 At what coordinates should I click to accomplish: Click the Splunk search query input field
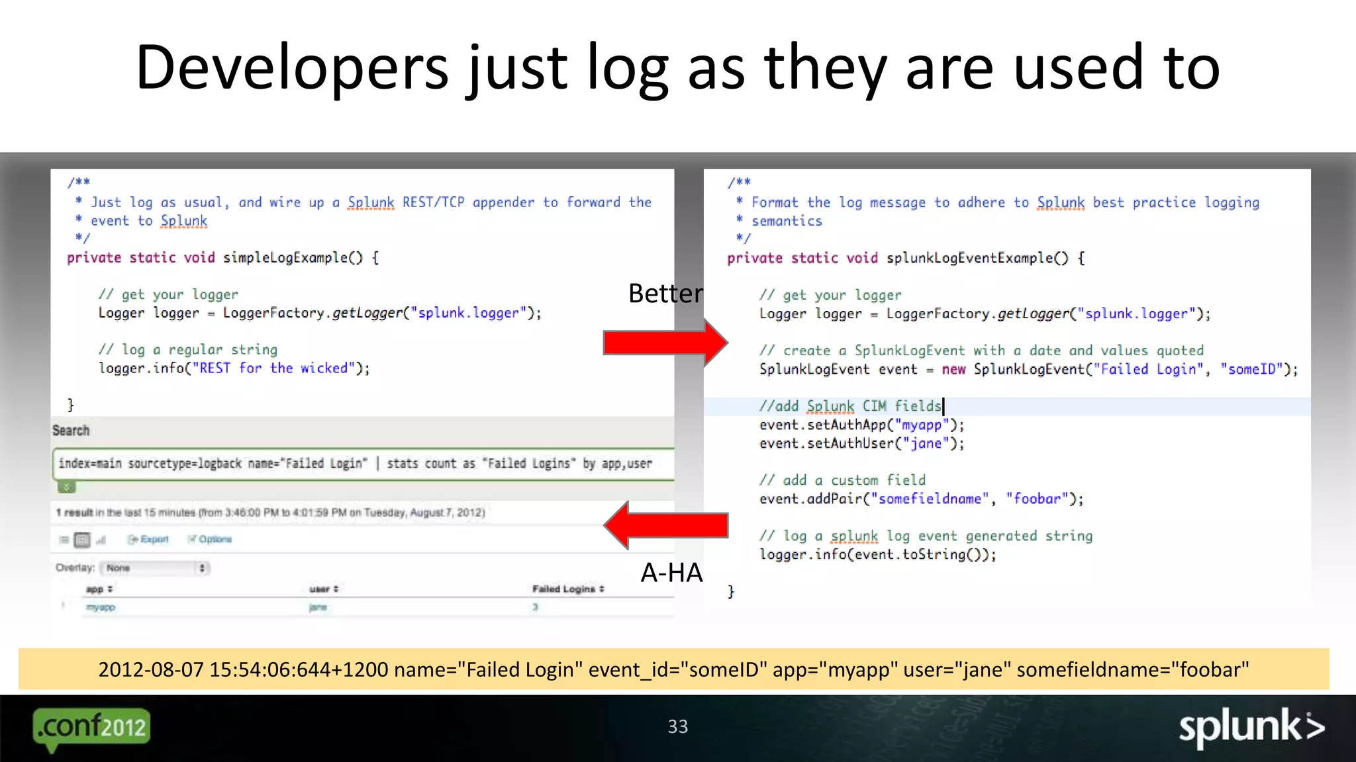(x=363, y=464)
